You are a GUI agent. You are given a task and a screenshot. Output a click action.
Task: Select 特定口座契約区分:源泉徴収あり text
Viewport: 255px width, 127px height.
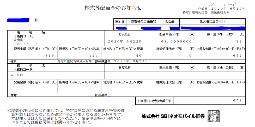(x=206, y=13)
